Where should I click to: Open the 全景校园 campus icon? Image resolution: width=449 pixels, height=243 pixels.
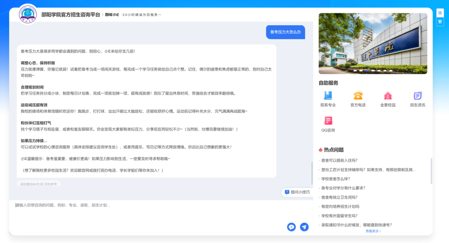point(387,96)
